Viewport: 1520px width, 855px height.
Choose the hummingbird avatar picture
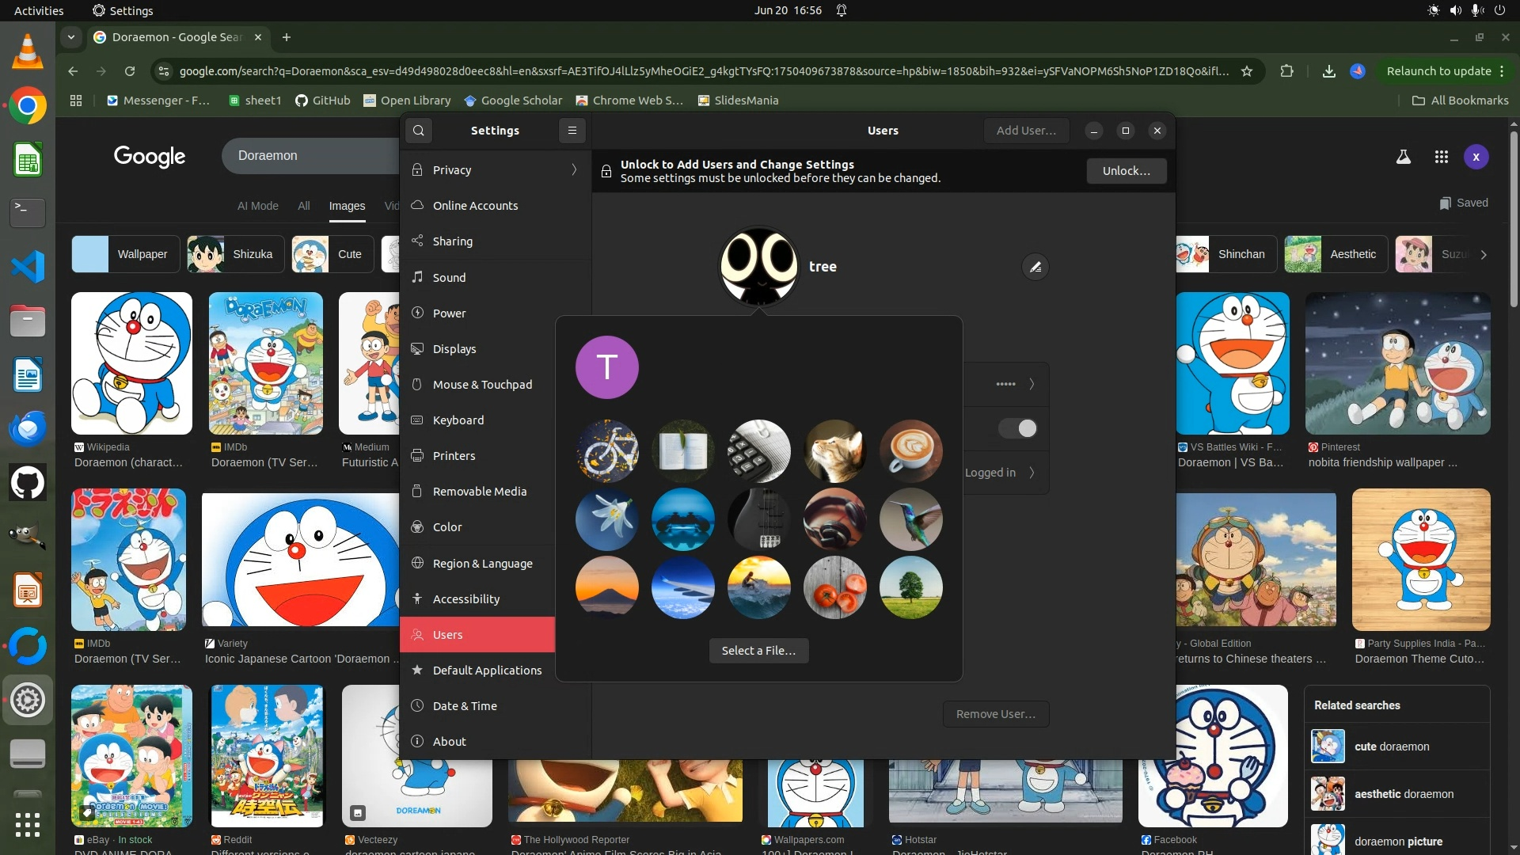(x=910, y=519)
